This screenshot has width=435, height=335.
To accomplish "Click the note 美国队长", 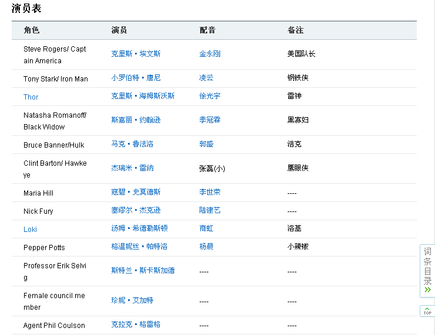I will pos(301,54).
